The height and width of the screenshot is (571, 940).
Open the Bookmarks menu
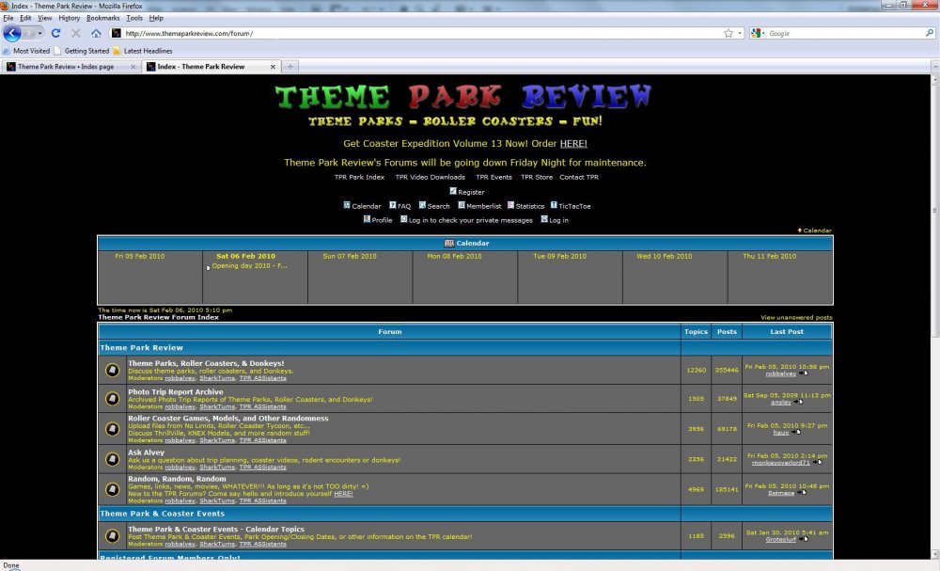point(102,16)
